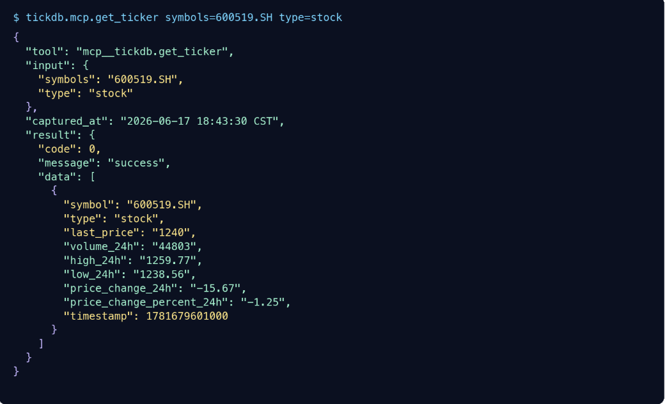Click the symbols=600519.SH command argument
The width and height of the screenshot is (665, 404).
(219, 17)
